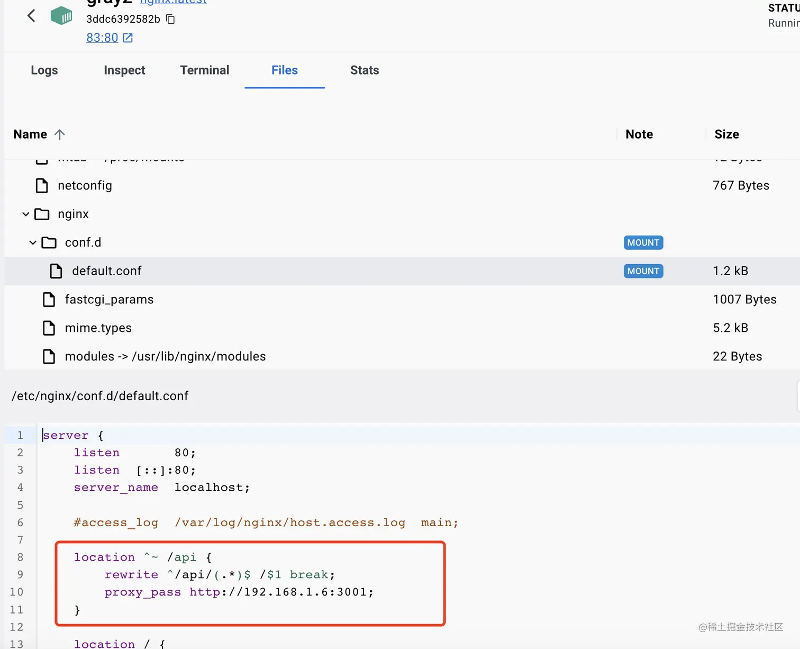Click the 'listen 80;' code line
Viewport: 800px width, 649px height.
[x=135, y=453]
